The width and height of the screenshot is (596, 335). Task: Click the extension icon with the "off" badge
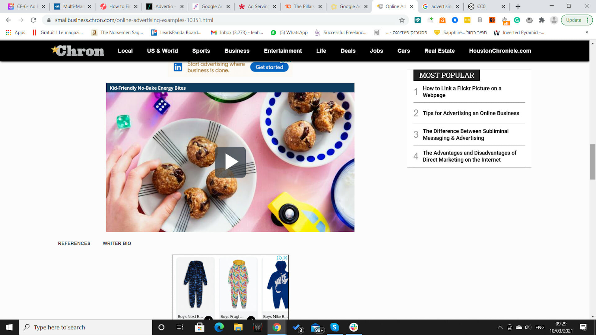505,21
